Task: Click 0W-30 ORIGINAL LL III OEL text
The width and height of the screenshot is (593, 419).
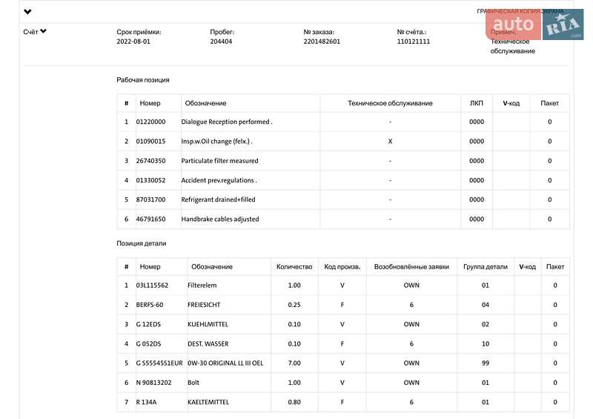Action: (225, 363)
